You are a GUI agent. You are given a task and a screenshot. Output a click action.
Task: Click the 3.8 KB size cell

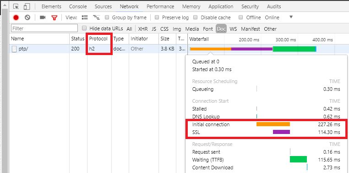[x=167, y=49]
